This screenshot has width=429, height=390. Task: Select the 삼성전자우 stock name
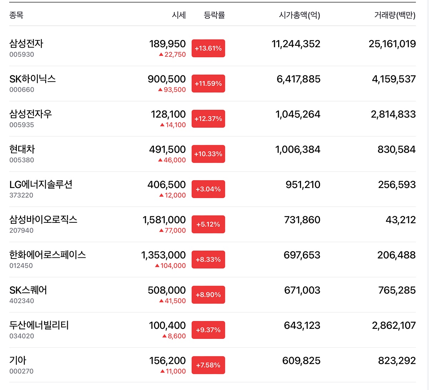(30, 114)
